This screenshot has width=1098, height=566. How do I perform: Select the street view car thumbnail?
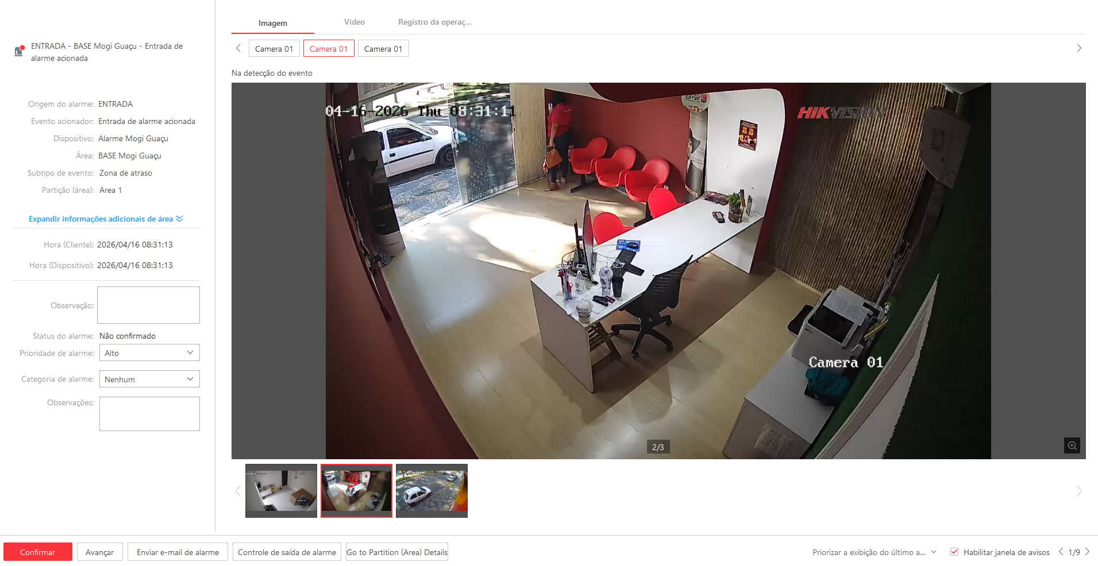click(432, 491)
